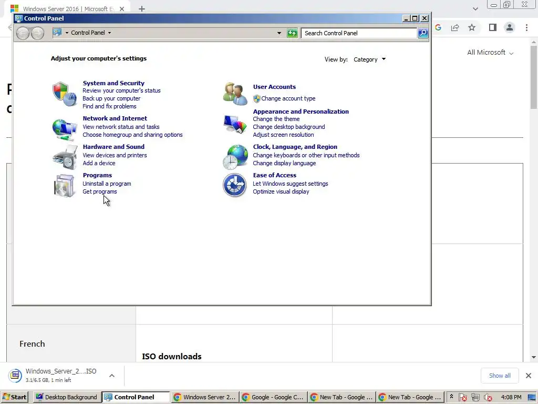538x404 pixels.
Task: Click the Google icon in Chrome toolbar
Action: click(438, 27)
